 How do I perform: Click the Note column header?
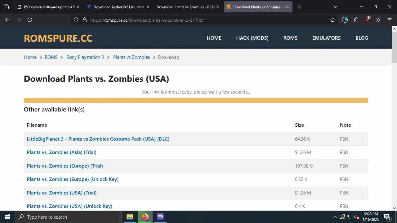[345, 125]
